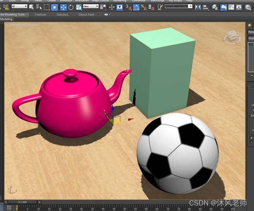The width and height of the screenshot is (254, 211).
Task: Click frame 100 on the timeline track
Action: (234, 208)
